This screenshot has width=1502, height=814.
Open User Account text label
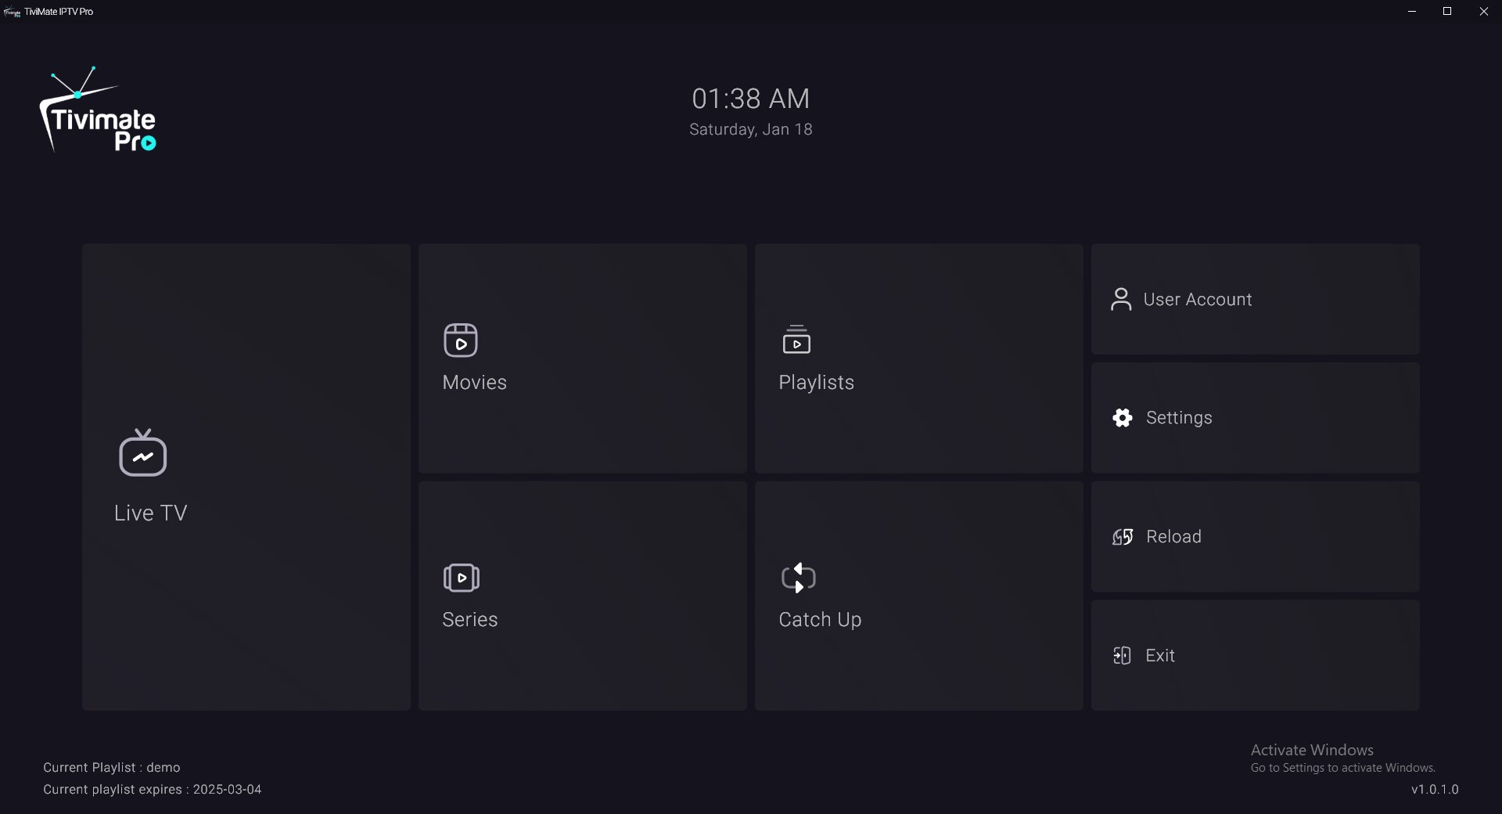[1198, 300]
